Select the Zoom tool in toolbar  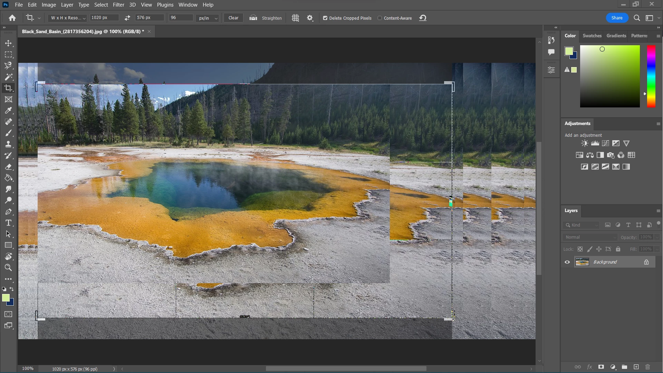coord(8,268)
